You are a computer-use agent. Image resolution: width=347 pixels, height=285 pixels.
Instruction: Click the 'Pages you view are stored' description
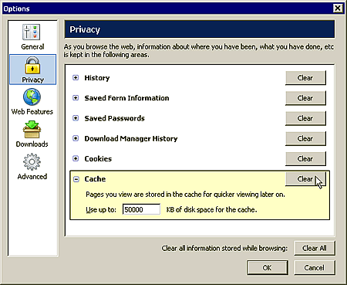pyautogui.click(x=185, y=195)
